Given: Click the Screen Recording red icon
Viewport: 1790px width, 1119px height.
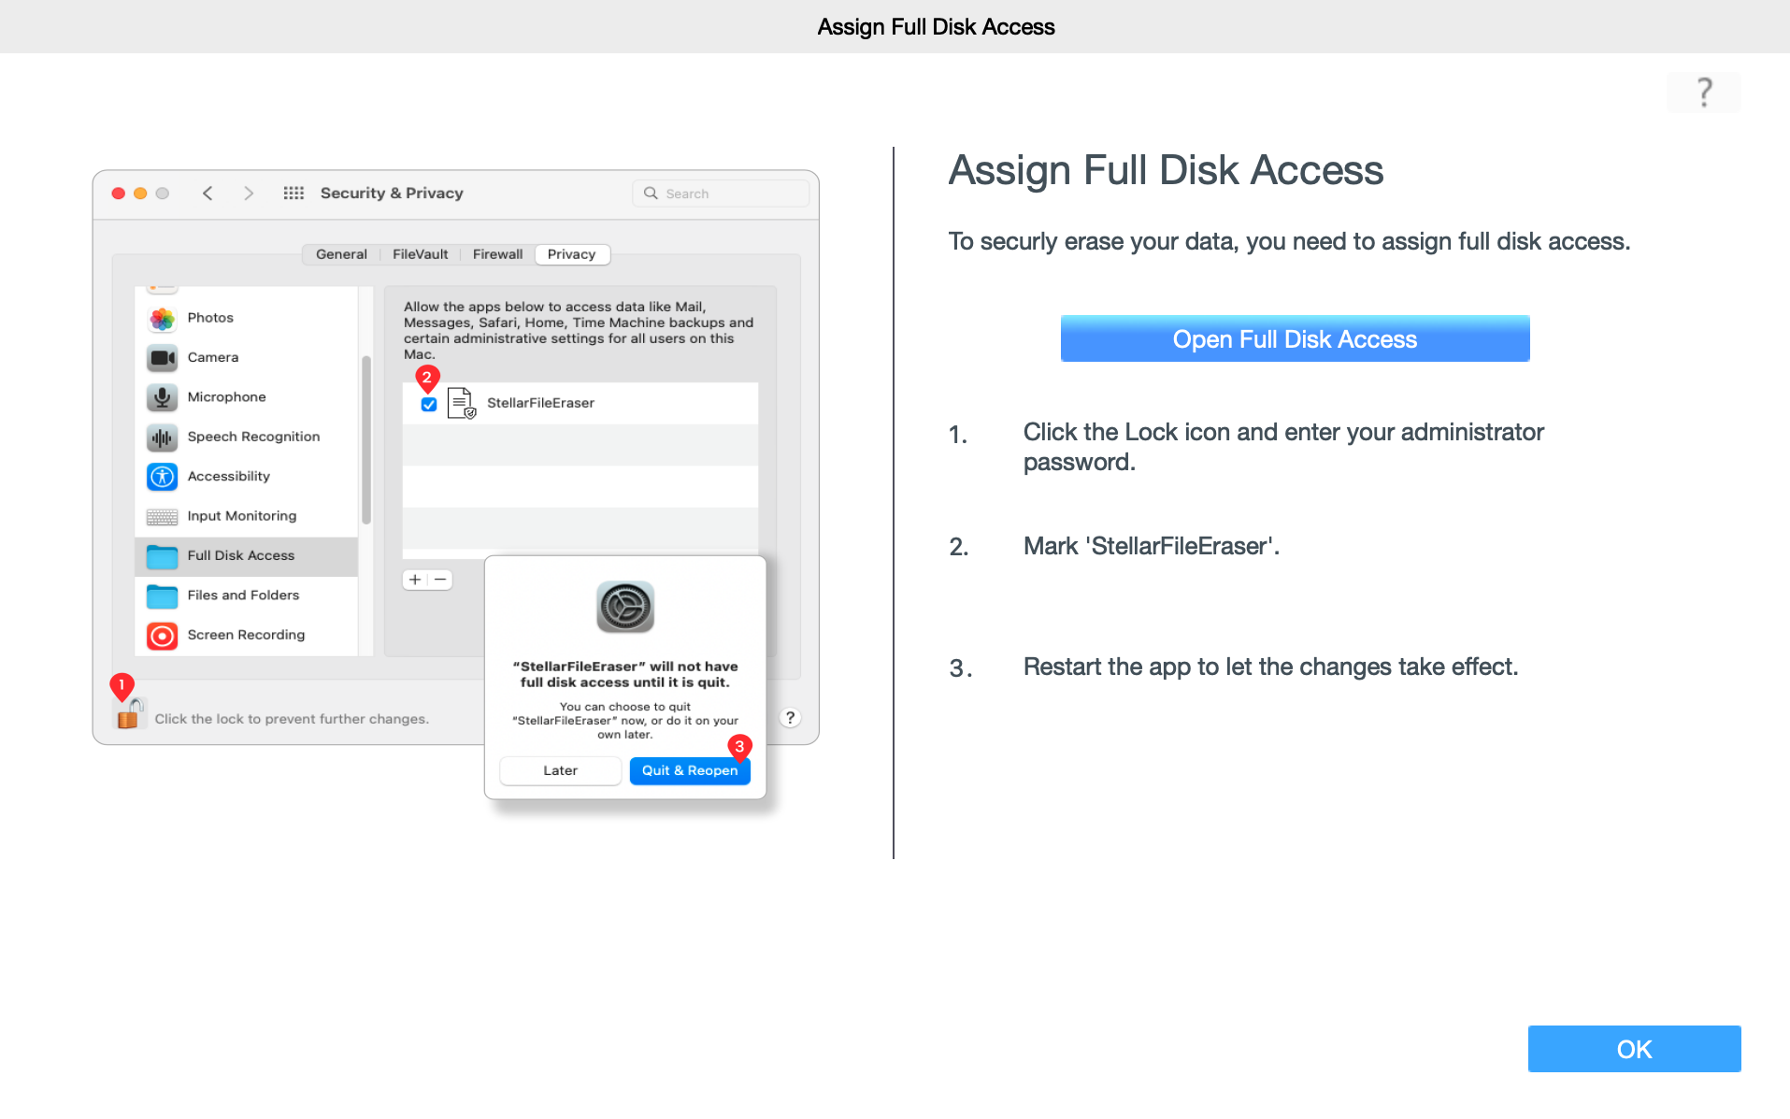Looking at the screenshot, I should pos(162,636).
